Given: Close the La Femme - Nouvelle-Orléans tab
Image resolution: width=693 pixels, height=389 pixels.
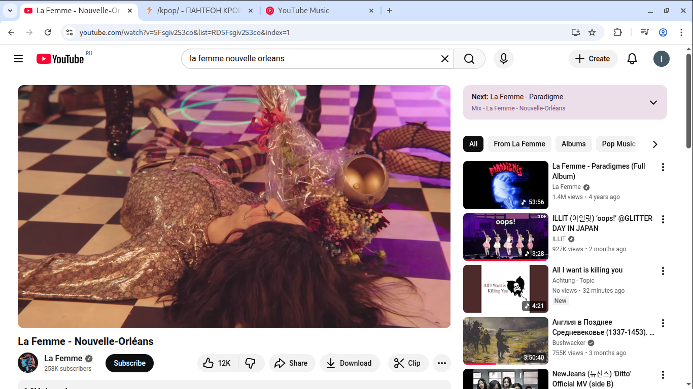Looking at the screenshot, I should 130,11.
